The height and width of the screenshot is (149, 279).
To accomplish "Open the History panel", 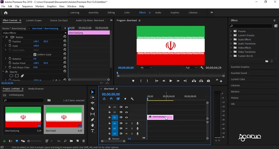I will click(235, 98).
